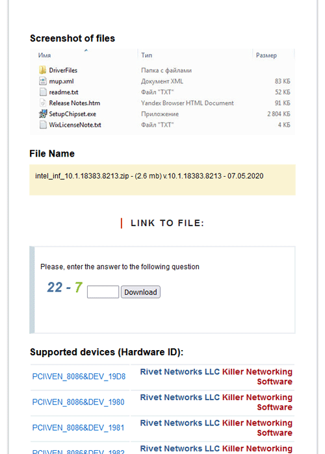The image size is (325, 454).
Task: Click the 83 КБ size value
Action: 282,81
